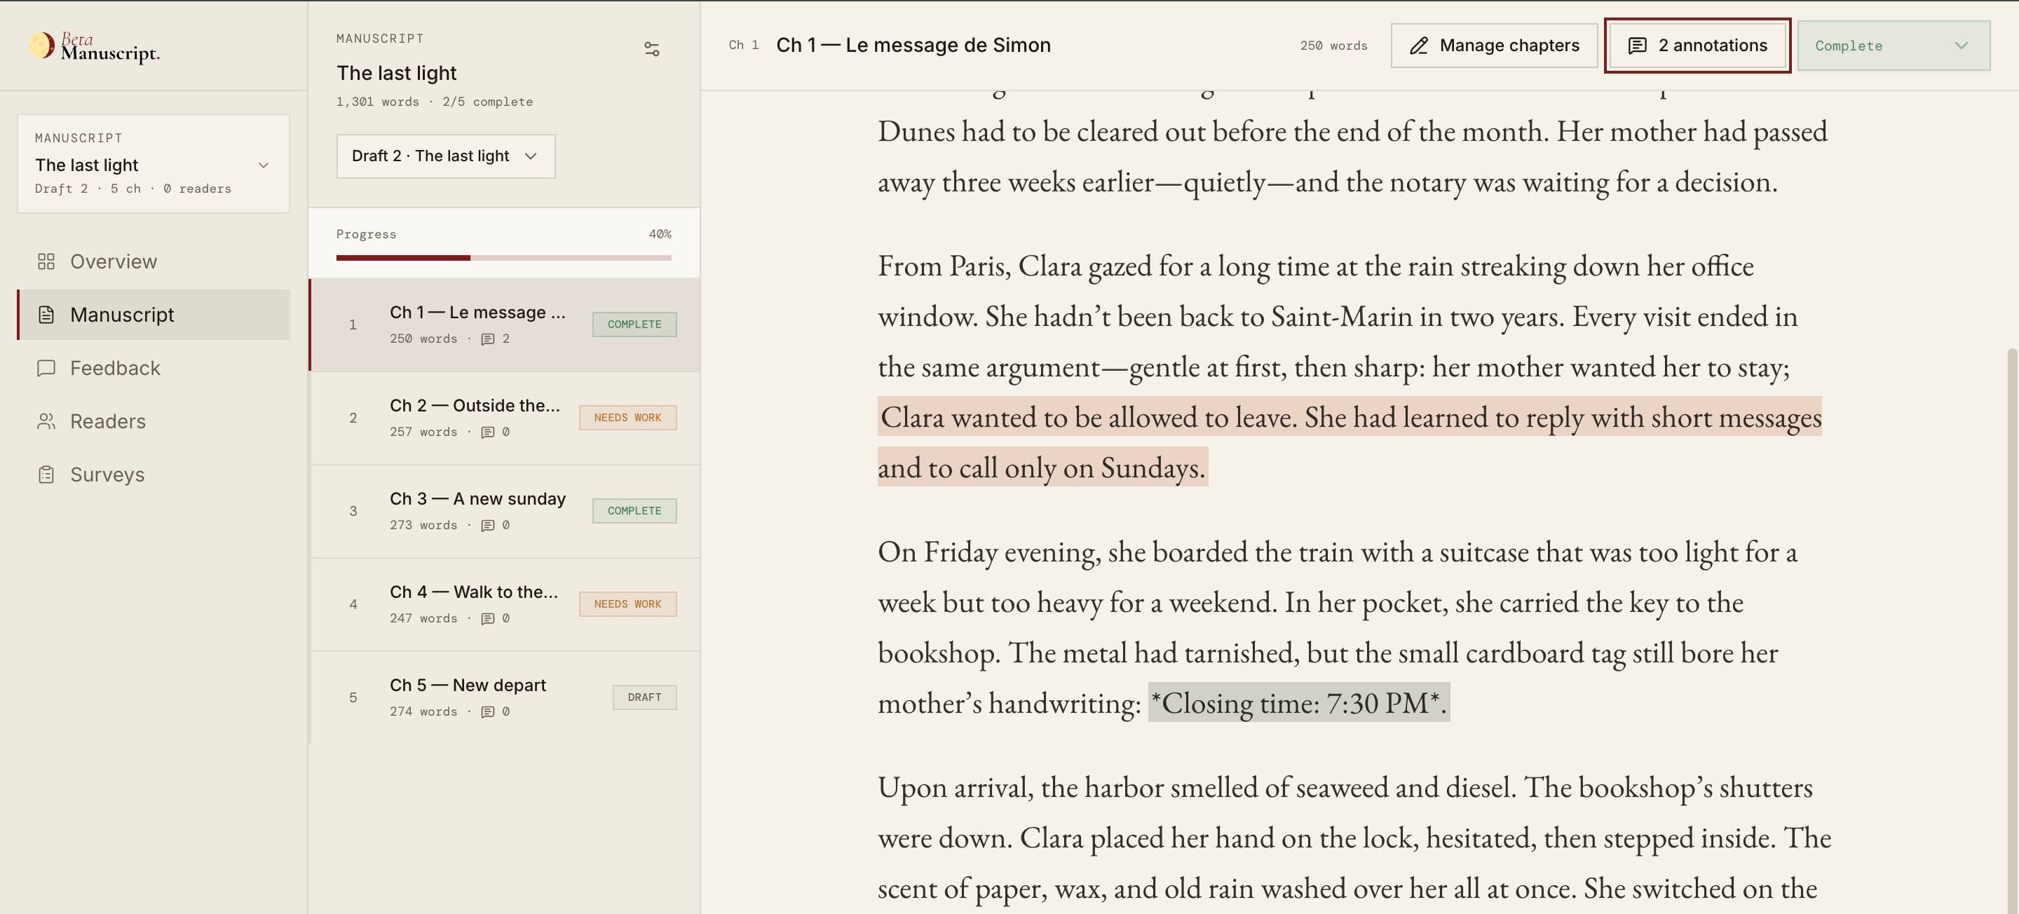Screen dimensions: 2019x914
Task: Open the Complete status dropdown
Action: coord(1893,46)
